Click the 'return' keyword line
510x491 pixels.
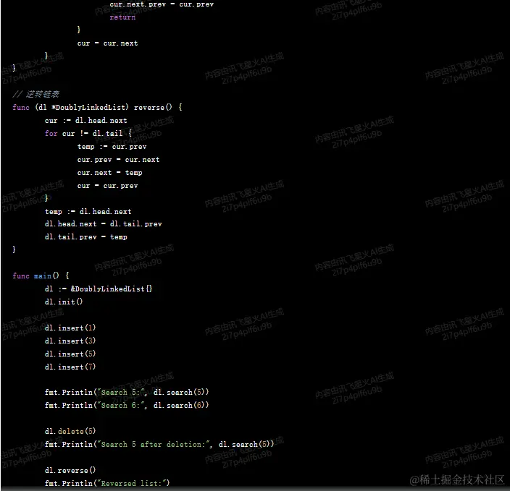tap(122, 17)
